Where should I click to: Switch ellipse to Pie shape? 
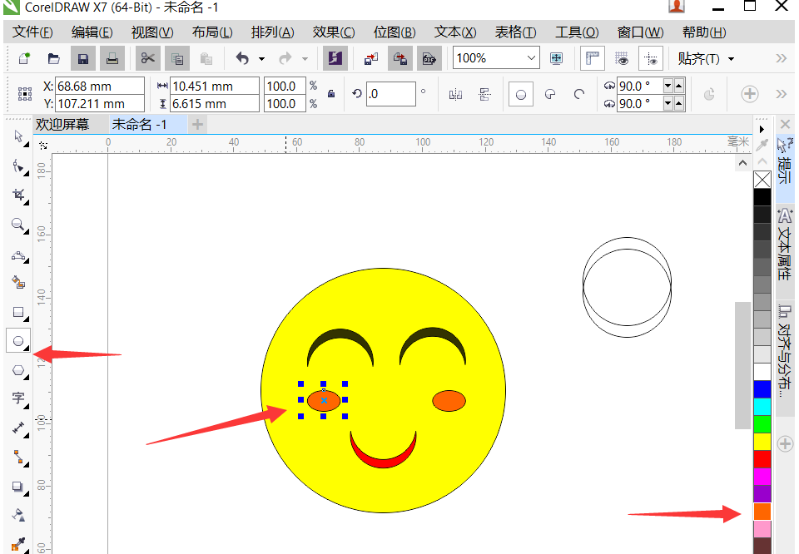[x=549, y=94]
